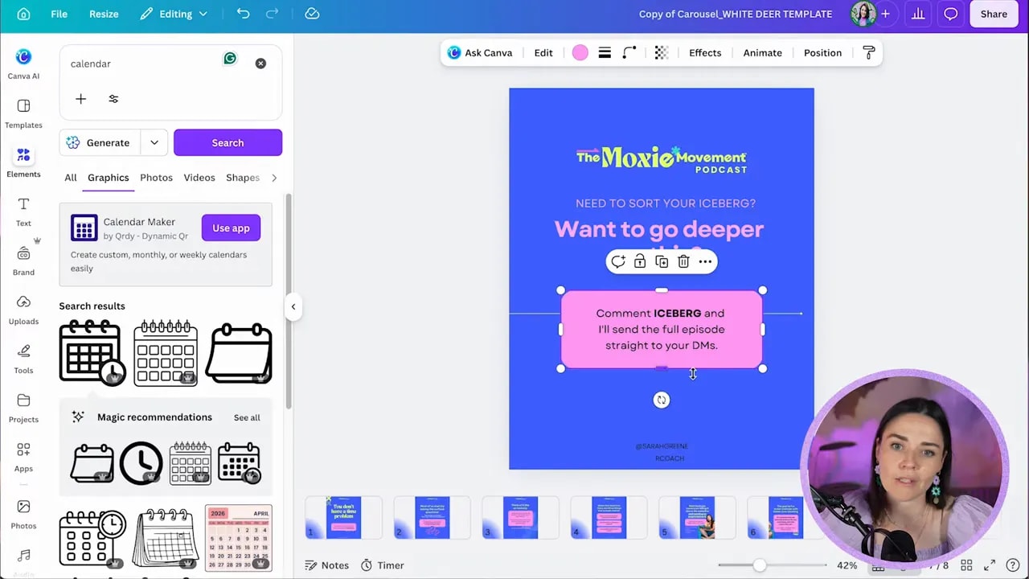Open the Editing mode dropdown

[x=174, y=14]
